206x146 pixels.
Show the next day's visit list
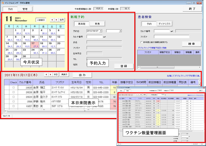coord(50,75)
